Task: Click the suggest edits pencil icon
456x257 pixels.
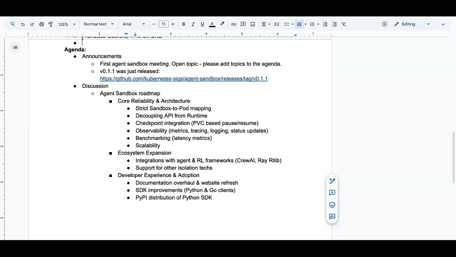Action: click(332, 181)
